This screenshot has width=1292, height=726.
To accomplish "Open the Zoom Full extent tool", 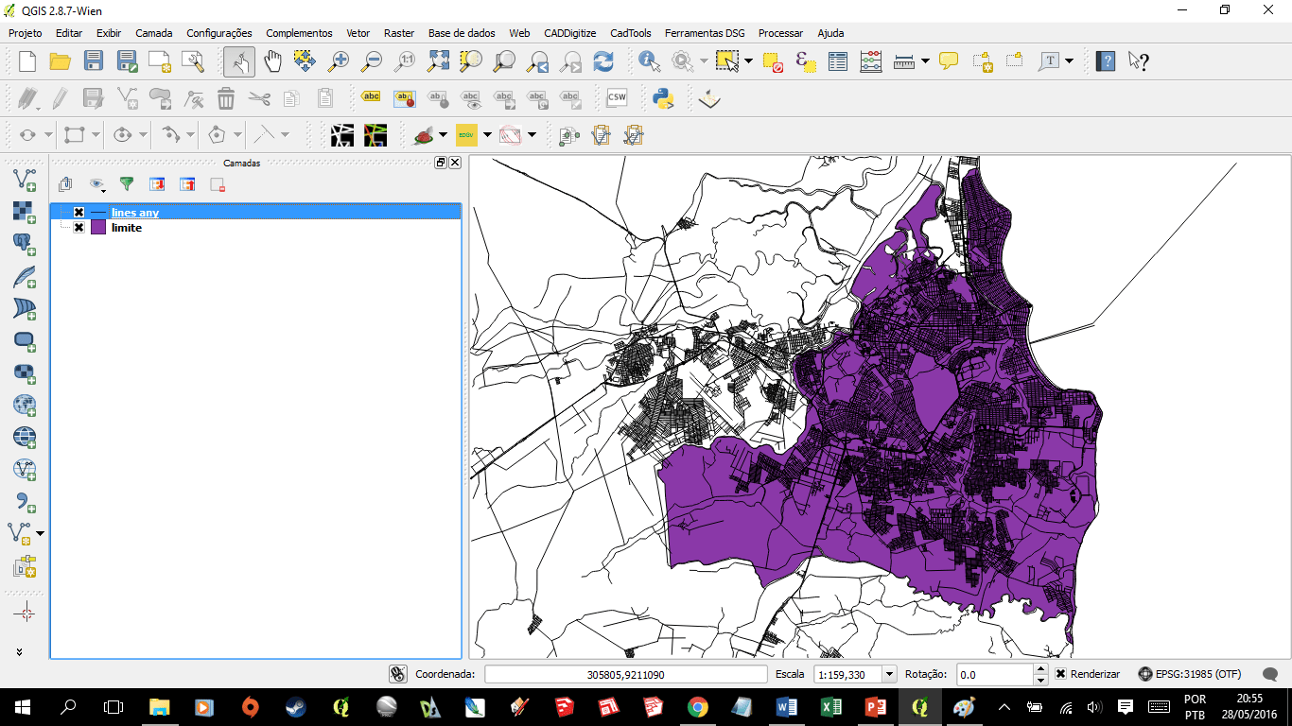I will point(437,60).
